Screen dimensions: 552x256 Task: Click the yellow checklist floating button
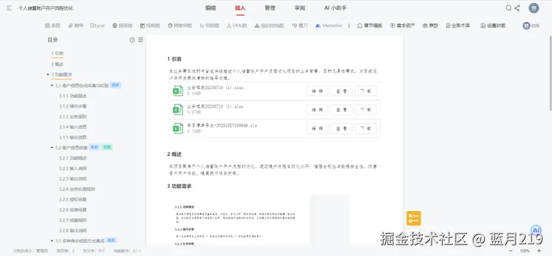click(x=413, y=218)
